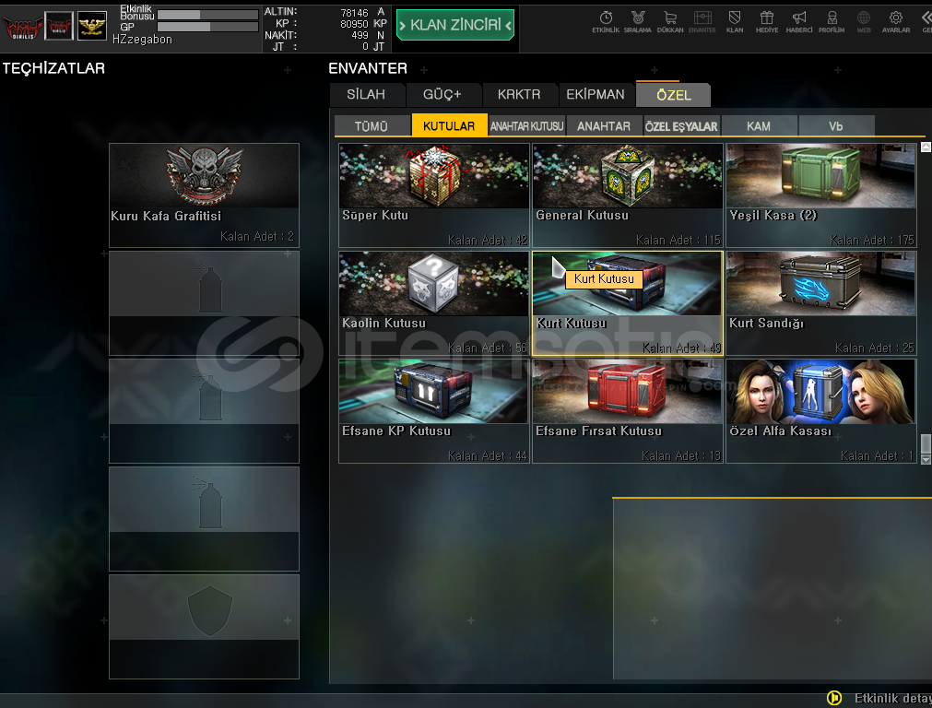Click the inventory scrollbar up arrow

926,147
